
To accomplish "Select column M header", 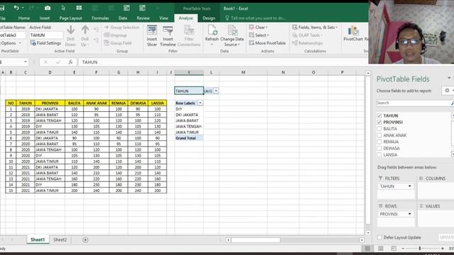I will pos(243,72).
